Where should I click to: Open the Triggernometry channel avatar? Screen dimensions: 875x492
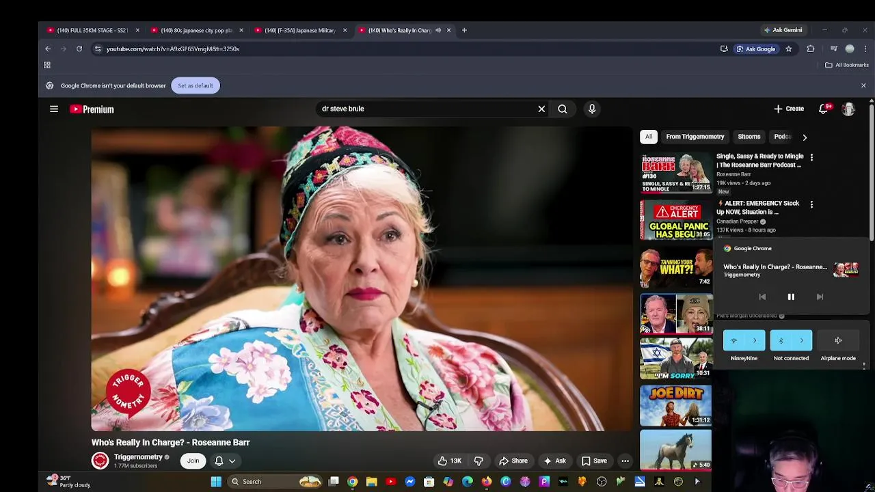tap(100, 461)
